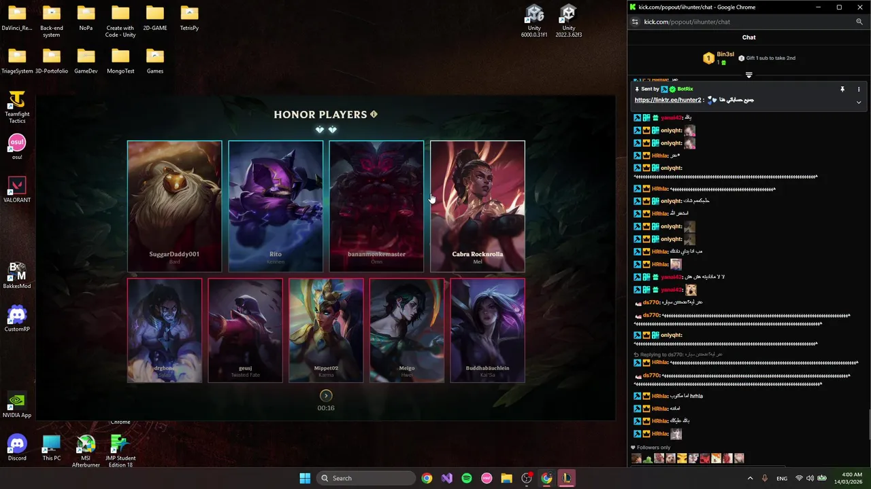Open the linktr.ee/hunter2 pinned link
The height and width of the screenshot is (489, 871).
click(x=668, y=100)
